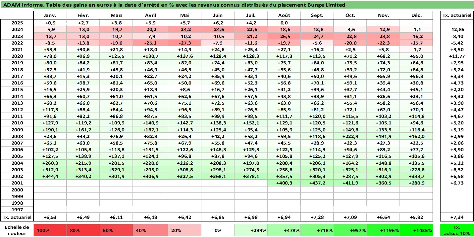Click 2022 Mai cell -27,3
The width and height of the screenshot is (474, 237).
(x=184, y=43)
